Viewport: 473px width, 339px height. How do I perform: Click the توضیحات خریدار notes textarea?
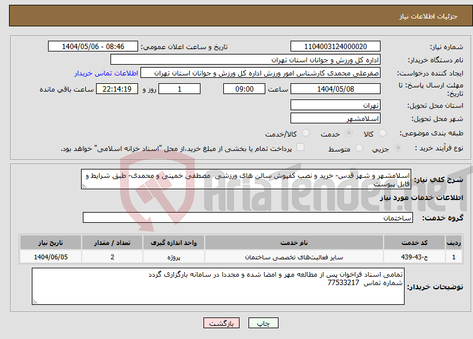coord(218,286)
